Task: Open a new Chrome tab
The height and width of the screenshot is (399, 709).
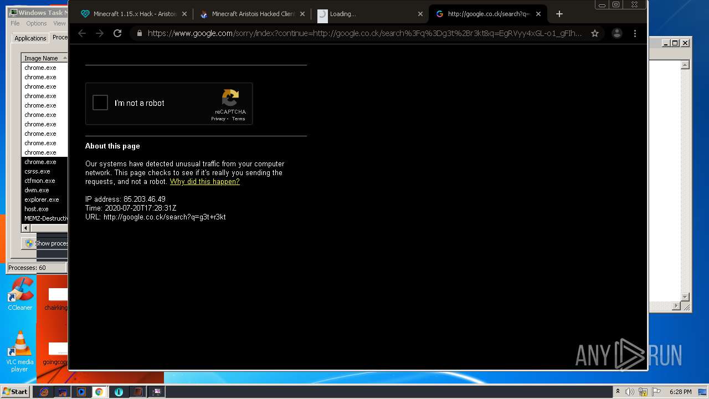Action: [559, 14]
